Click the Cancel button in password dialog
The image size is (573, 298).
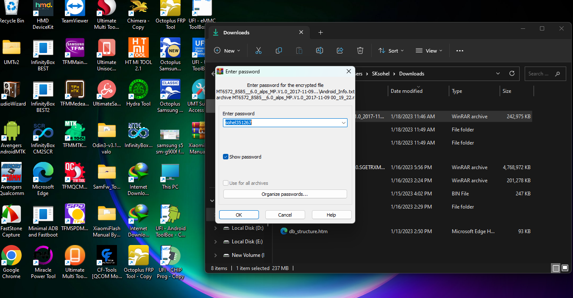(x=285, y=215)
